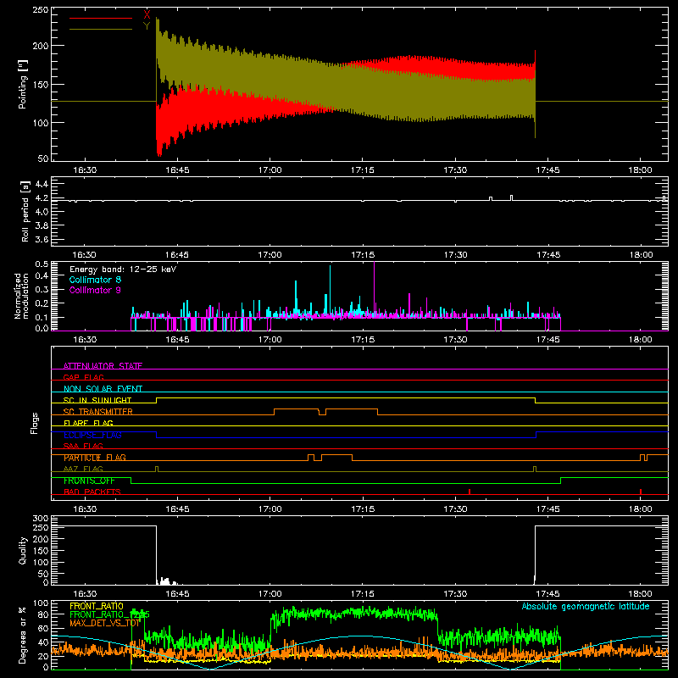Click the 18:00 tick label under Roll period plot
The width and height of the screenshot is (678, 678).
[641, 255]
